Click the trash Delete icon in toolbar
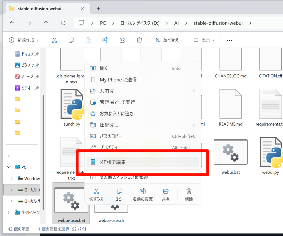The height and width of the screenshot is (236, 283). click(x=139, y=40)
